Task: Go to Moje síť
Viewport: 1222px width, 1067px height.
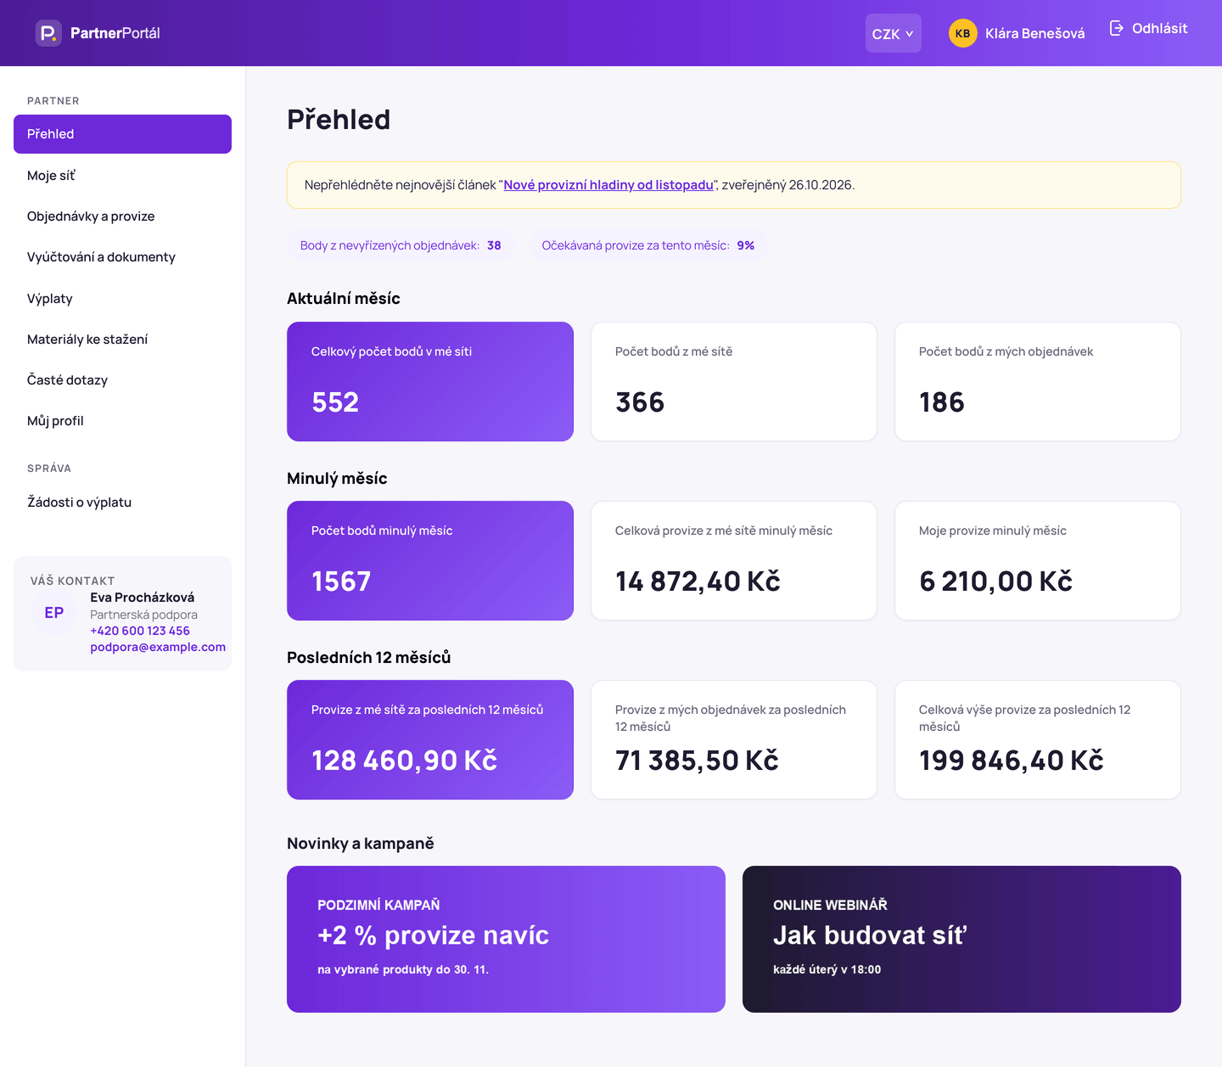Action: [x=122, y=176]
